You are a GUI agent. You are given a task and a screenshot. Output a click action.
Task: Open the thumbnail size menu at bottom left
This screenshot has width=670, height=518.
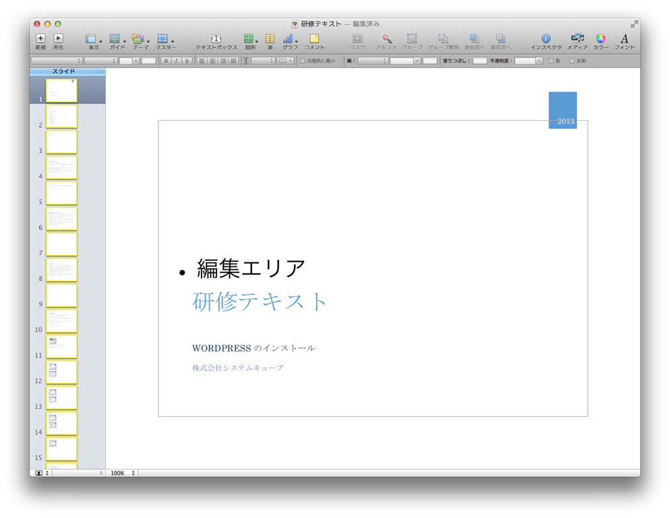pos(42,473)
